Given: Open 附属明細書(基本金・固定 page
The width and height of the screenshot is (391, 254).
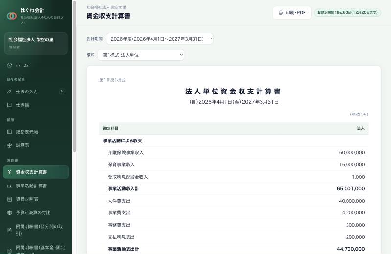Looking at the screenshot, I should click(x=36, y=248).
